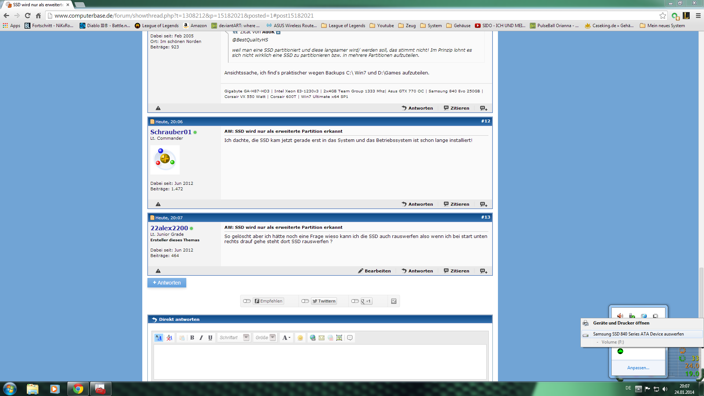Enable the Empfehlen share toggle
Screen dimensions: 704x396
pos(247,301)
